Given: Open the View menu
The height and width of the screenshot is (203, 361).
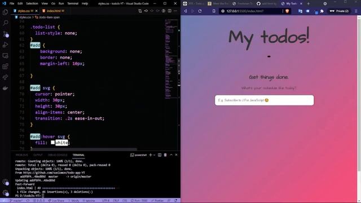Looking at the screenshot, I should coord(45,3).
